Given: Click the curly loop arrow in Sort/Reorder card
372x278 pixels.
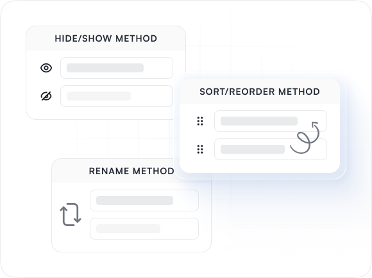Looking at the screenshot, I should pos(305,138).
